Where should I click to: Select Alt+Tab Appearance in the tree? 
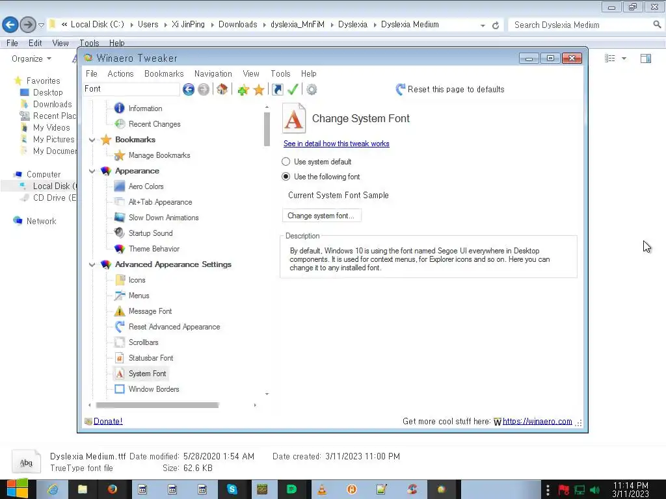click(160, 202)
